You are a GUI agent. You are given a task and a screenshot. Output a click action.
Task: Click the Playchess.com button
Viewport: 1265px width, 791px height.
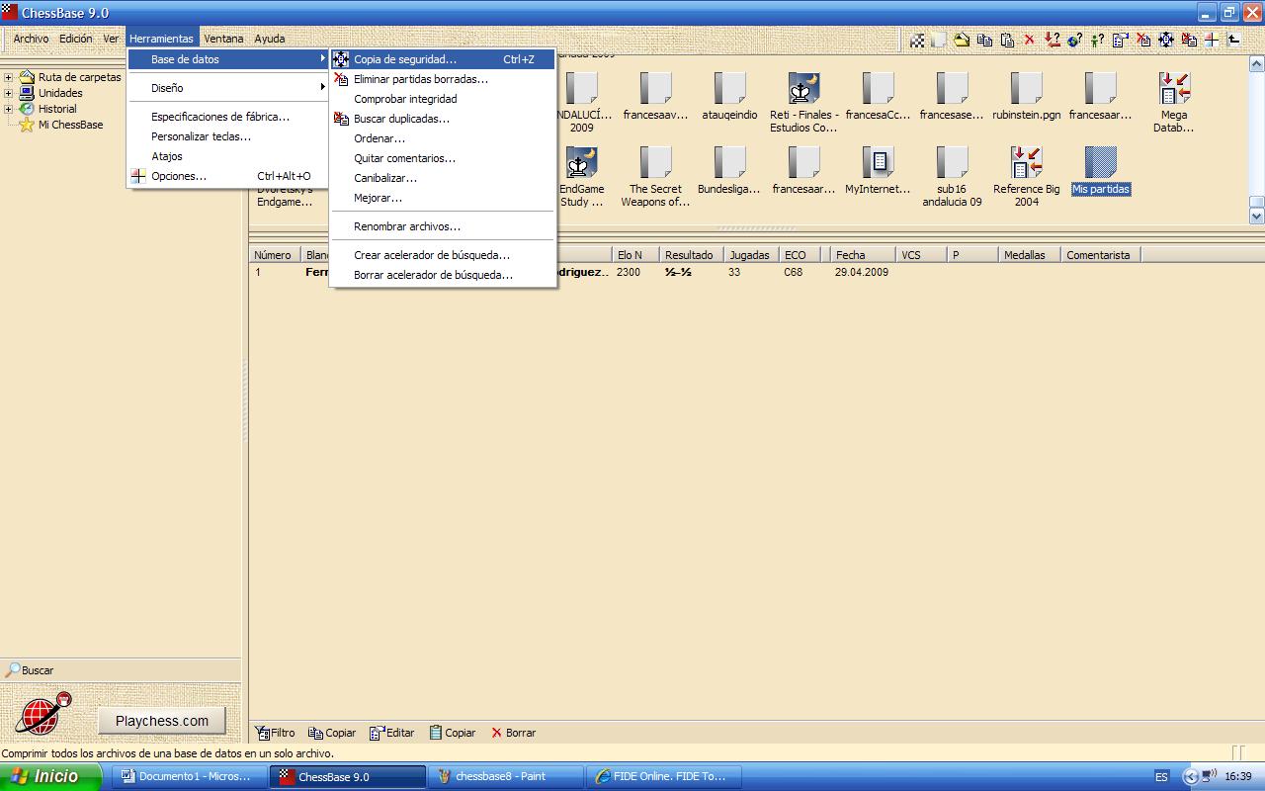162,721
